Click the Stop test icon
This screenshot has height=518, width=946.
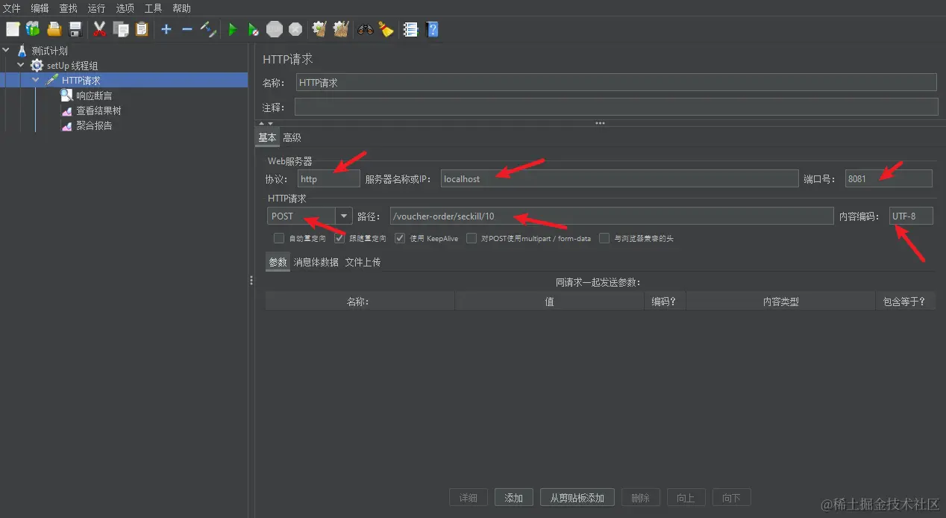click(275, 29)
